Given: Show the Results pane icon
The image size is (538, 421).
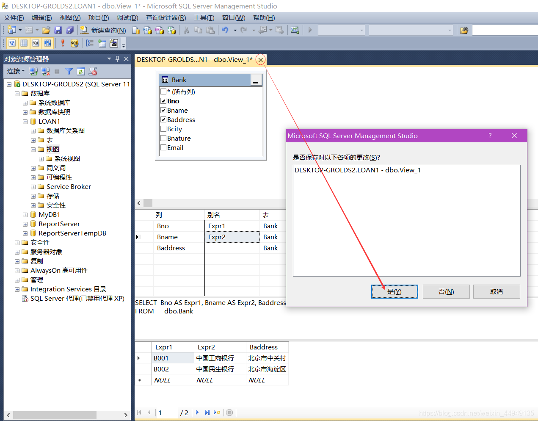Looking at the screenshot, I should click(47, 43).
